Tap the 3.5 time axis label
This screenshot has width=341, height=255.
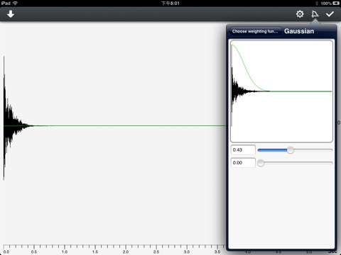point(217,252)
